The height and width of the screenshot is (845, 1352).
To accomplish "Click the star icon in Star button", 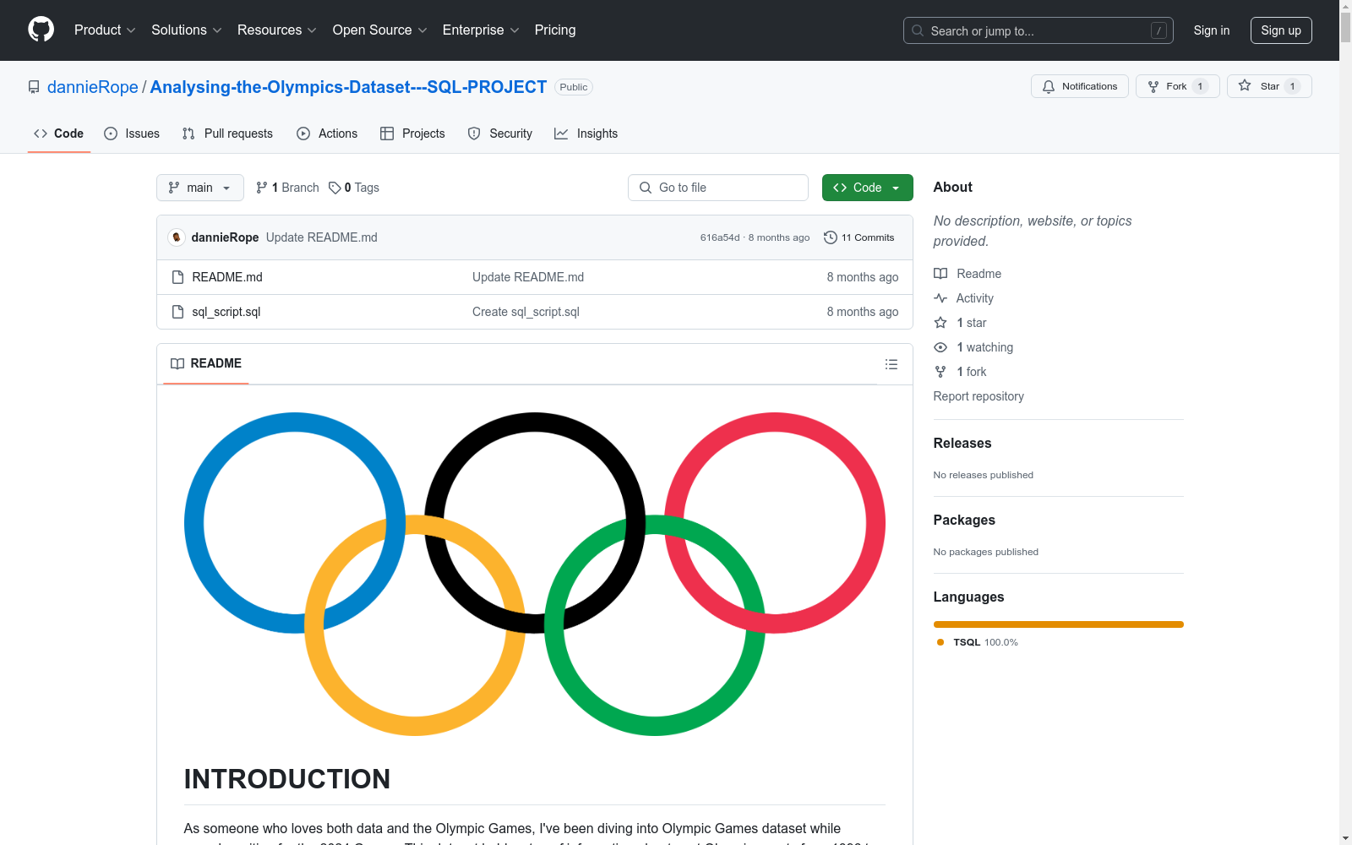I will click(1245, 85).
